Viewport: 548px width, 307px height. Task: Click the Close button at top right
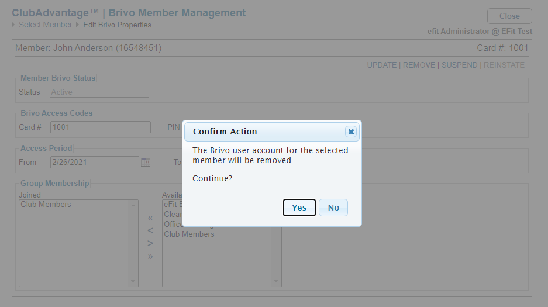[509, 16]
